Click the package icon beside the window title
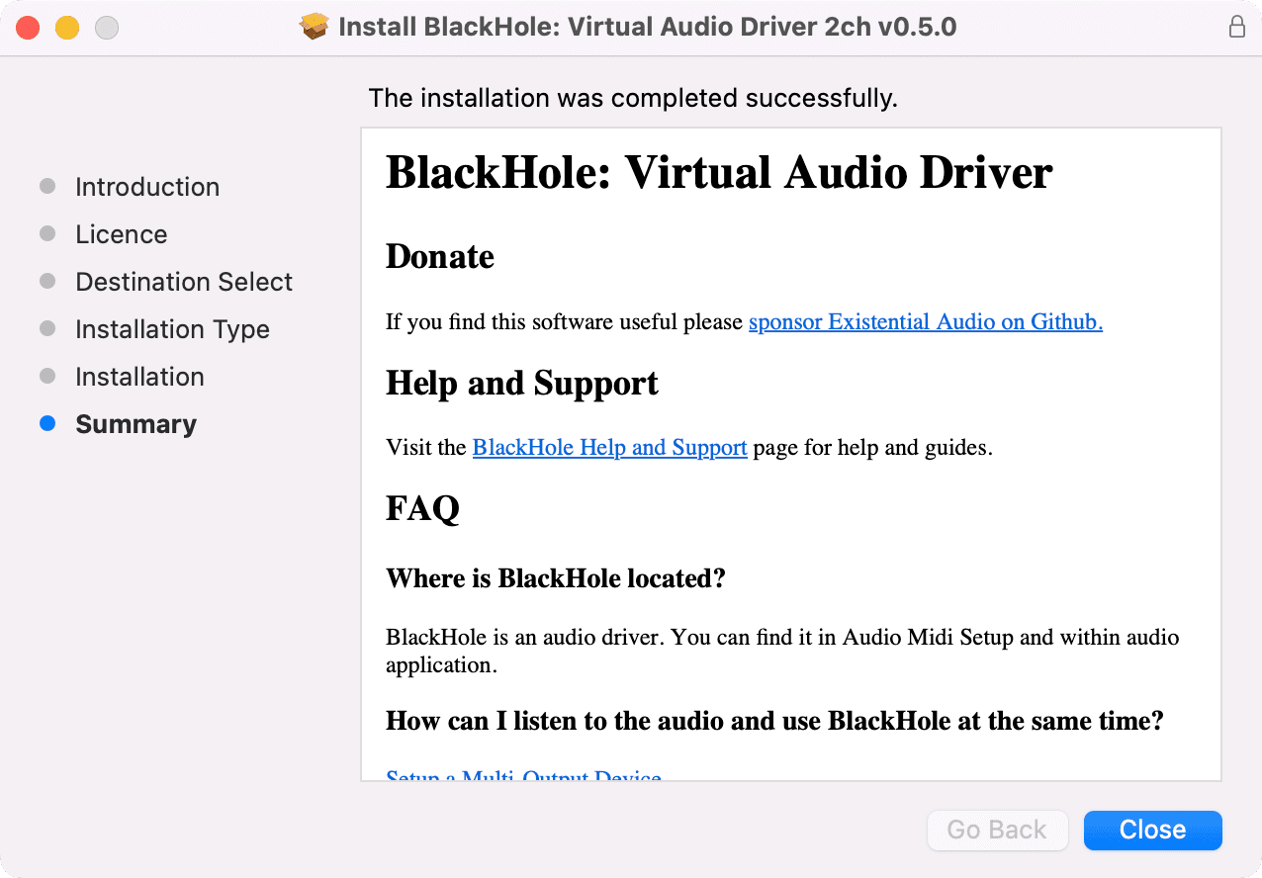This screenshot has width=1262, height=878. pos(315,27)
